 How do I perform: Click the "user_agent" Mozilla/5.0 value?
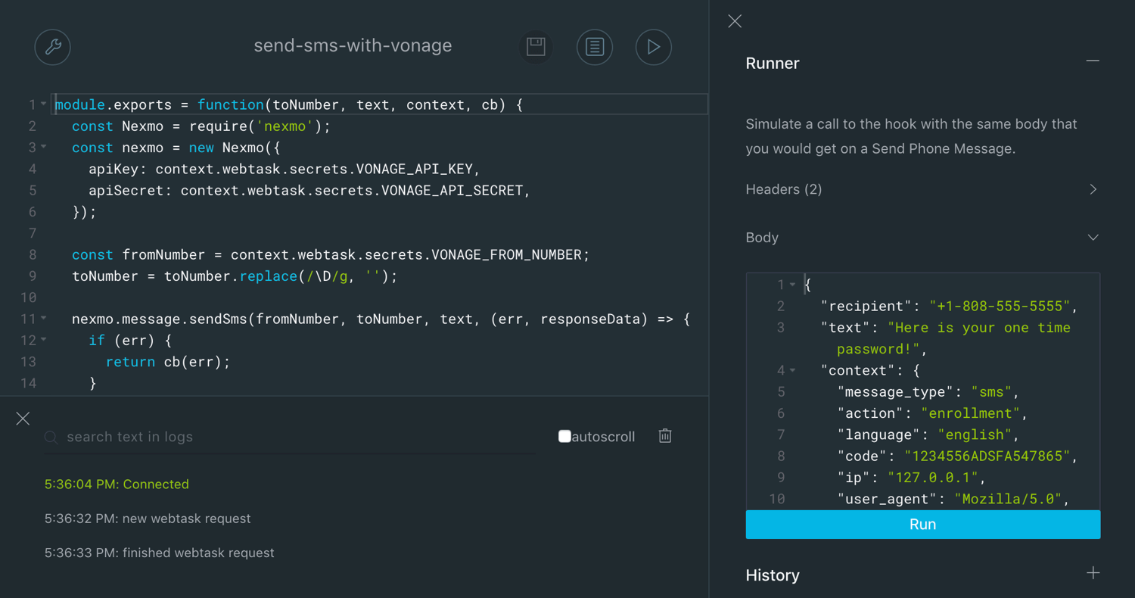coord(1009,499)
